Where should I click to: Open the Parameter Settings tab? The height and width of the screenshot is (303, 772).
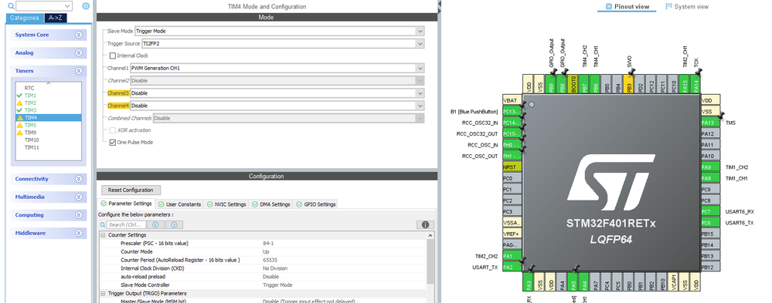pos(126,204)
